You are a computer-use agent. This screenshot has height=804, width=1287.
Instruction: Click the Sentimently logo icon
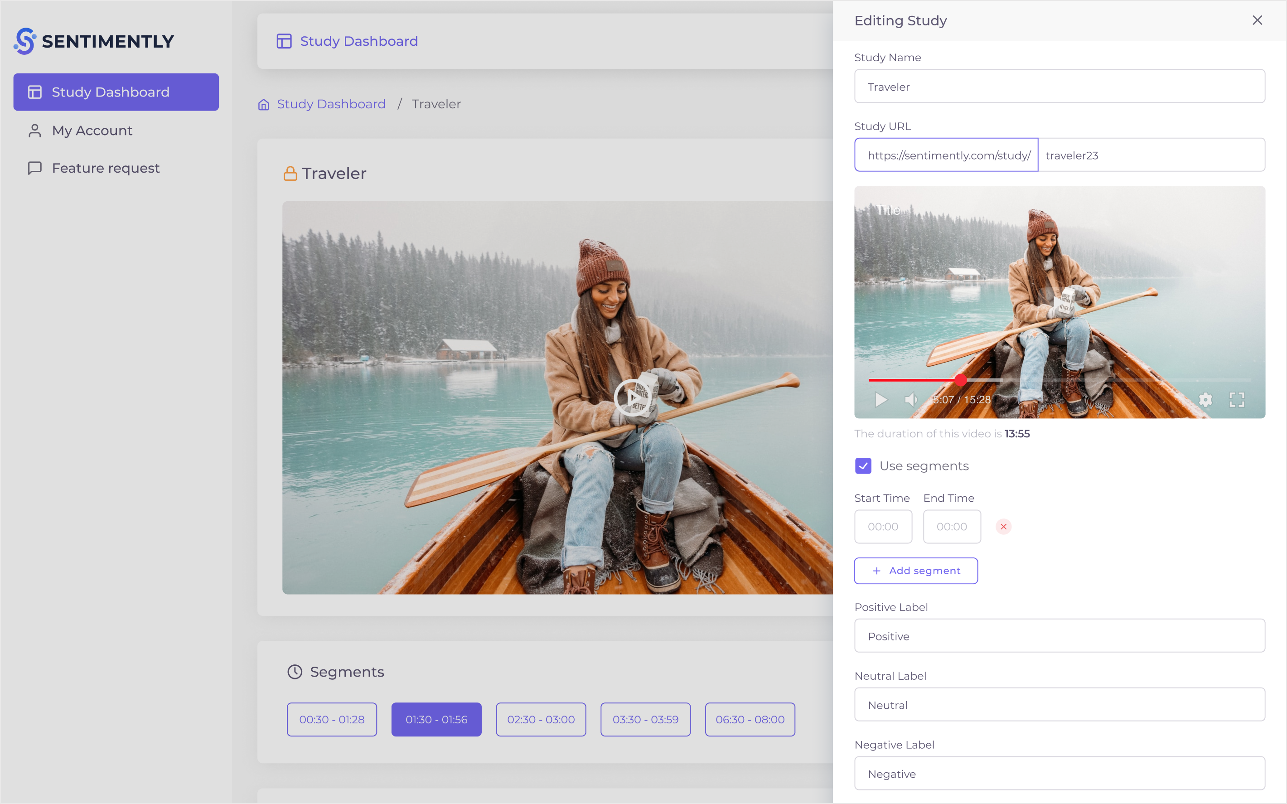[x=25, y=41]
